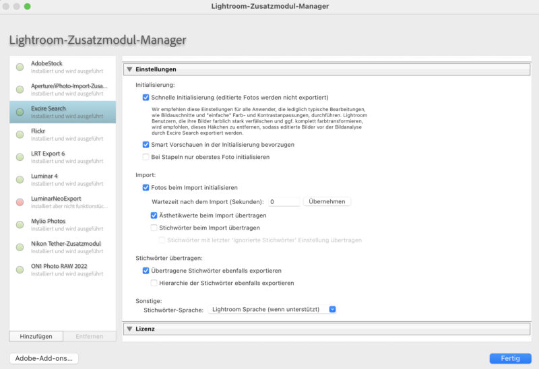Screen dimensions: 539x369
Task: Click the Entfernen button
Action: click(90, 337)
